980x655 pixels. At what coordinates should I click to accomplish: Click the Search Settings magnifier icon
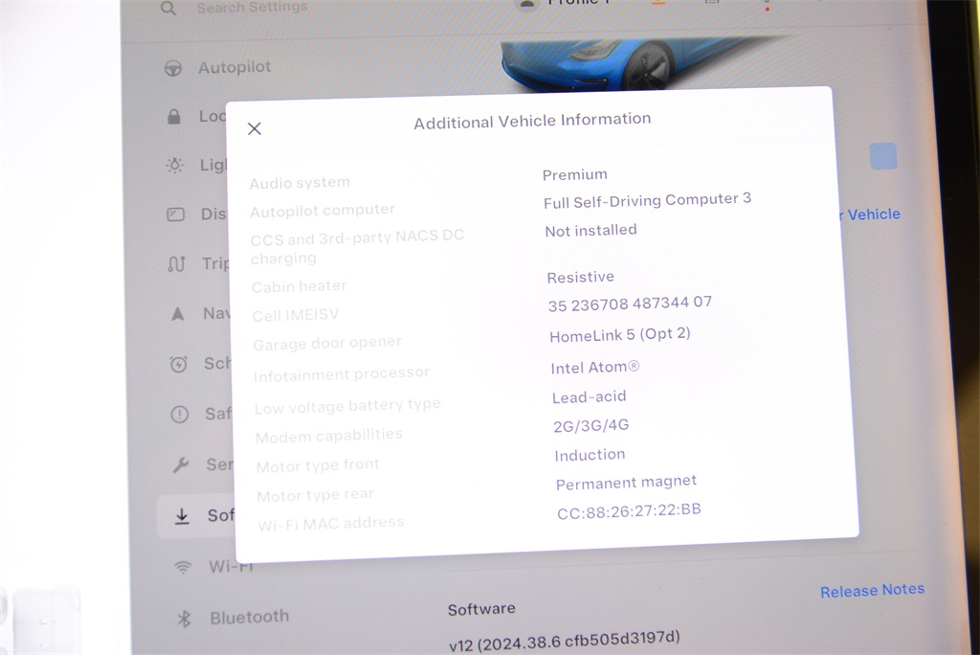168,8
